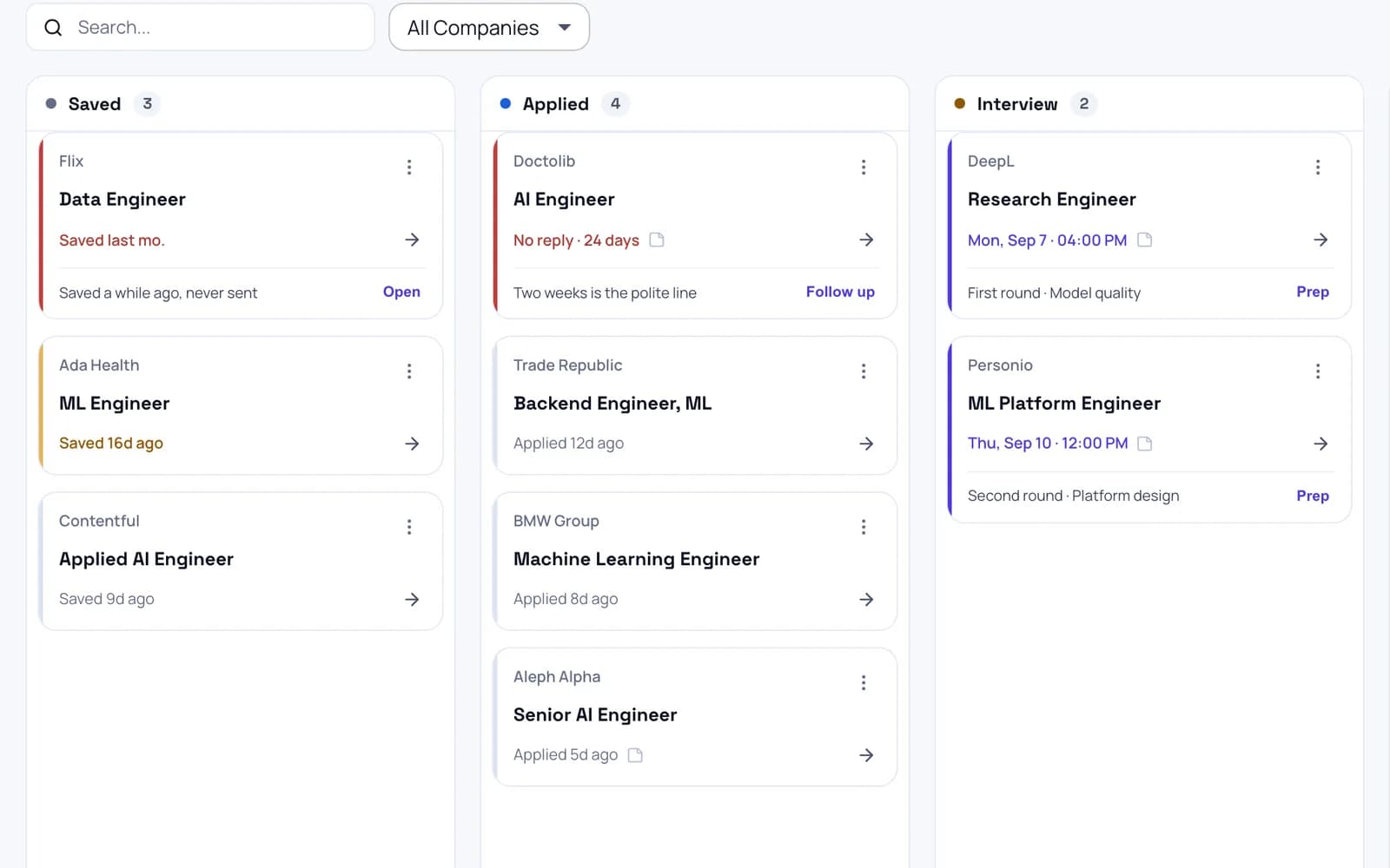The height and width of the screenshot is (868, 1390).
Task: Open the three-dot menu on the DeepL card
Action: pyautogui.click(x=1318, y=167)
